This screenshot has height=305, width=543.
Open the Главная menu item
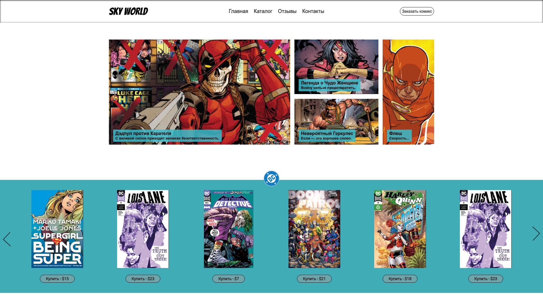(x=238, y=11)
